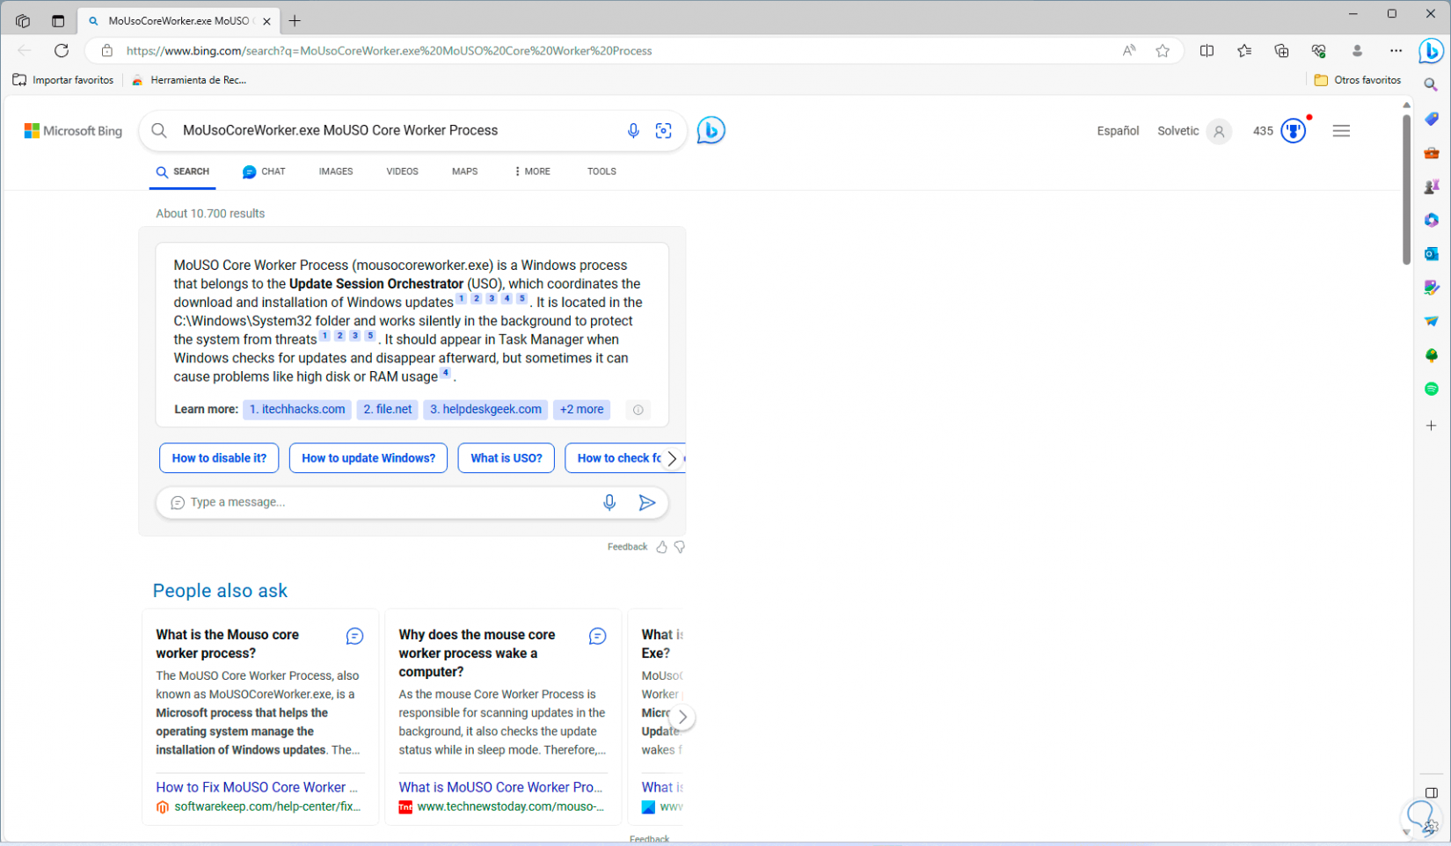Start voice search with the search box microphone
The image size is (1451, 846).
tap(633, 131)
